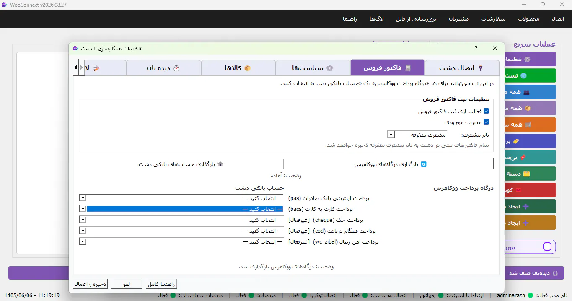This screenshot has width=572, height=301.
Task: Click the green dot beside اتصال توکن status
Action: (304, 296)
